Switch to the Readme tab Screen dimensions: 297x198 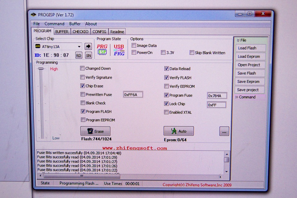(x=117, y=32)
